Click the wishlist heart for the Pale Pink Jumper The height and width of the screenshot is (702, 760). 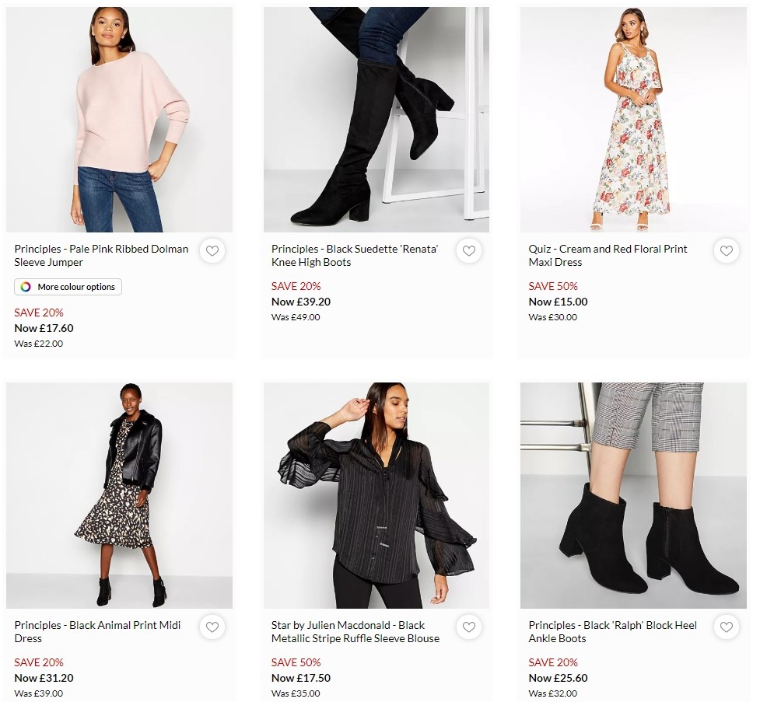click(x=212, y=250)
